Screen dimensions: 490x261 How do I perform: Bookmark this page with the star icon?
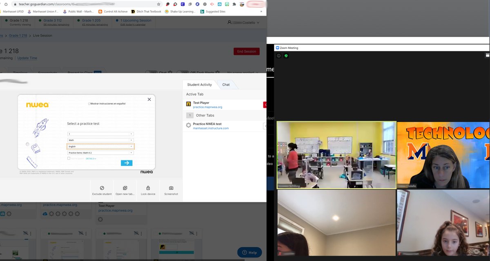(159, 4)
